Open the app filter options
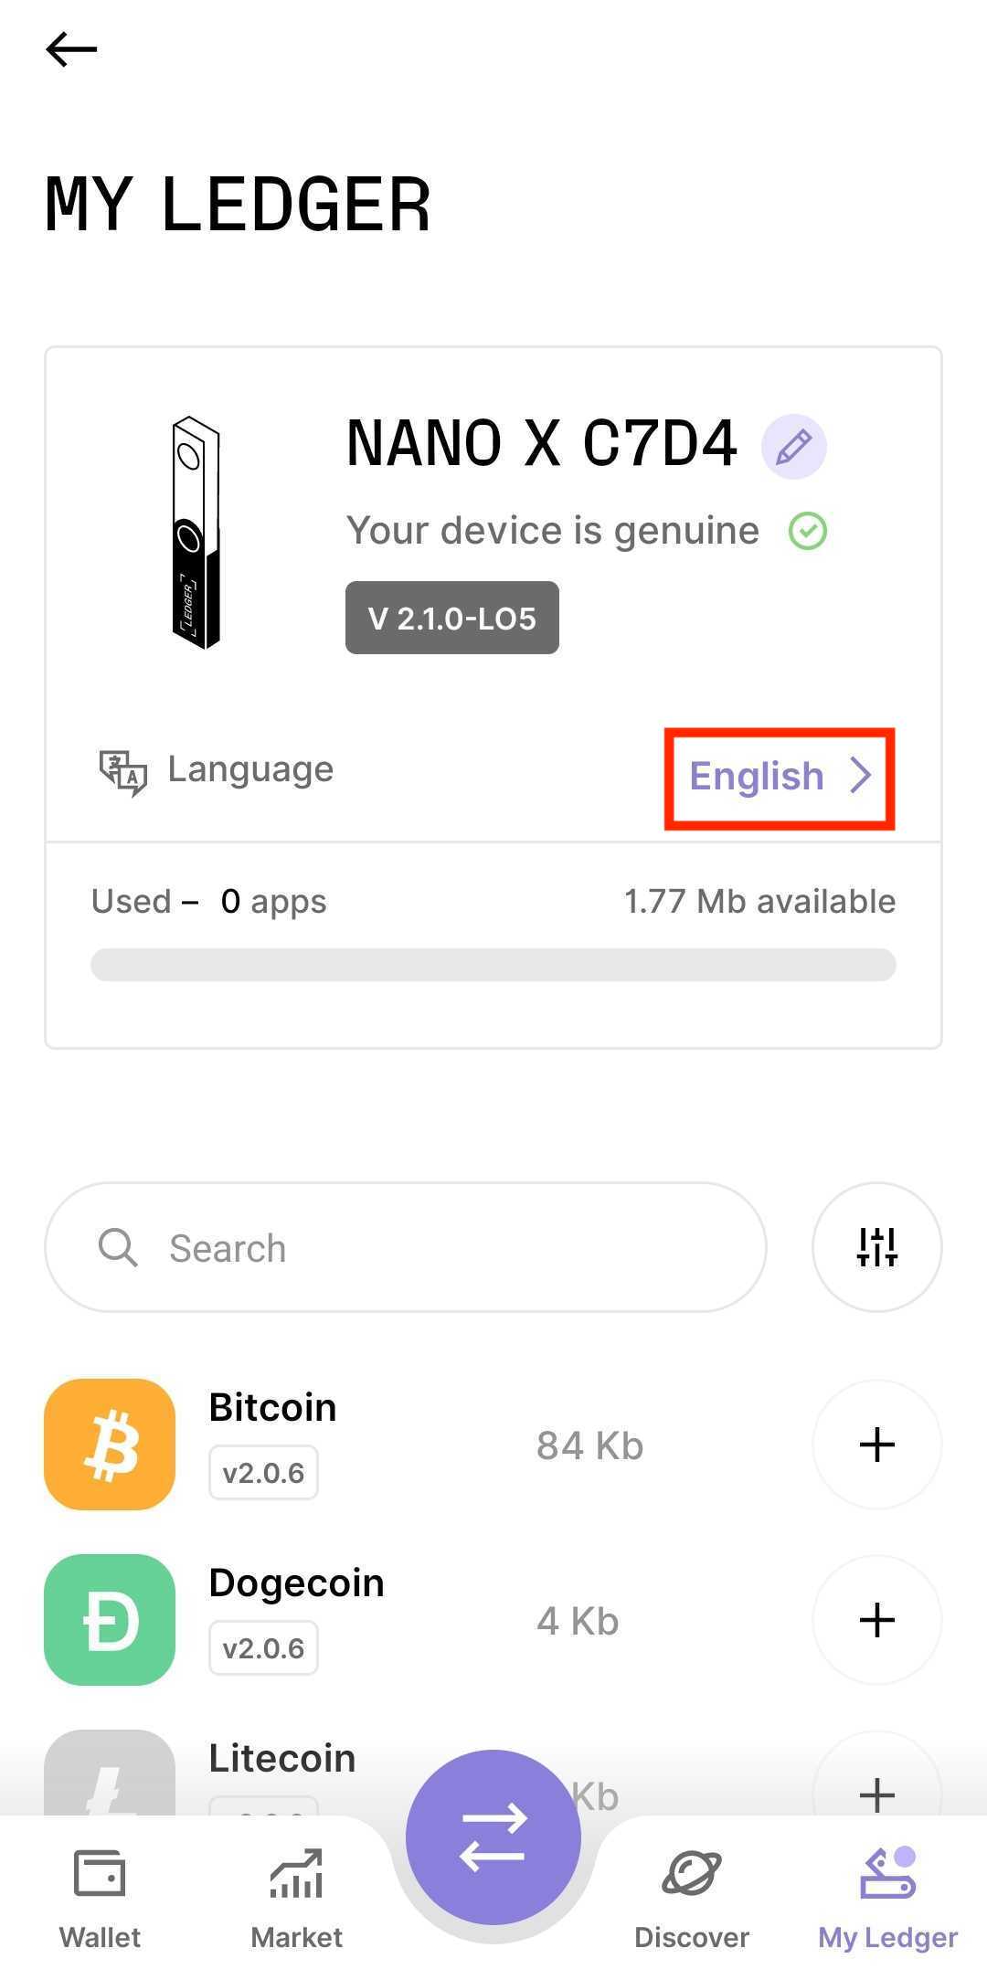The image size is (987, 1969). (876, 1246)
